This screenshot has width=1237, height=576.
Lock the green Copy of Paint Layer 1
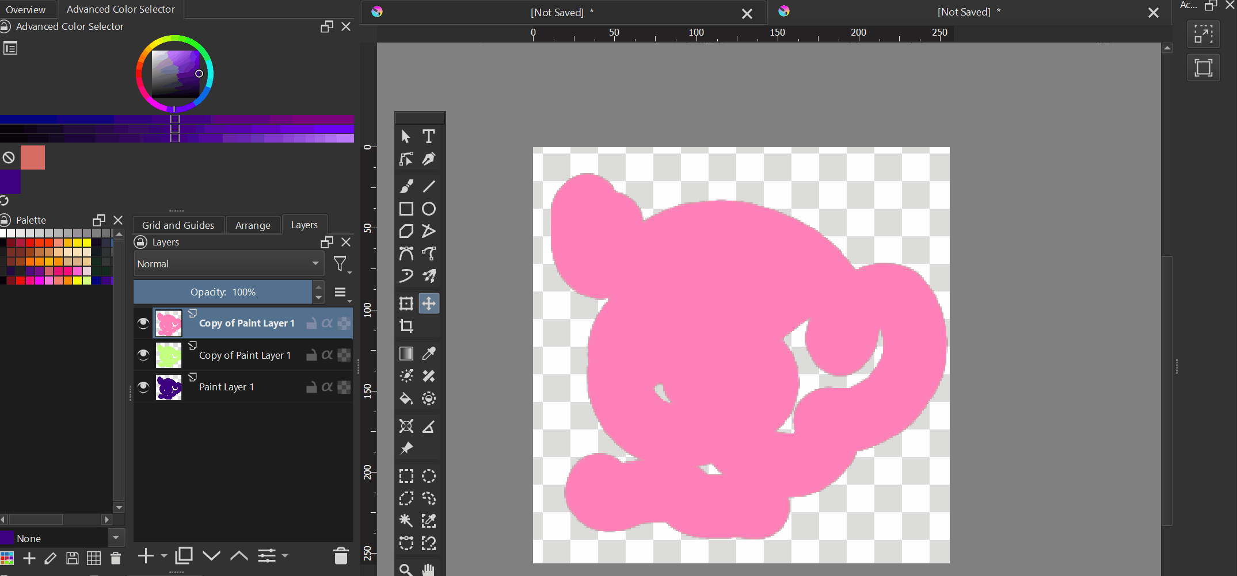click(x=311, y=355)
